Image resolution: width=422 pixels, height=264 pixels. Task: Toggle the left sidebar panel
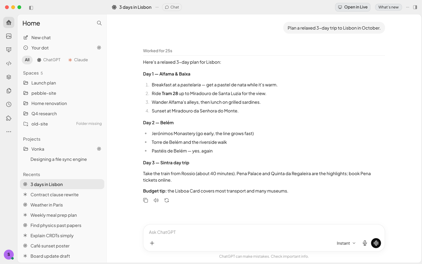click(31, 7)
